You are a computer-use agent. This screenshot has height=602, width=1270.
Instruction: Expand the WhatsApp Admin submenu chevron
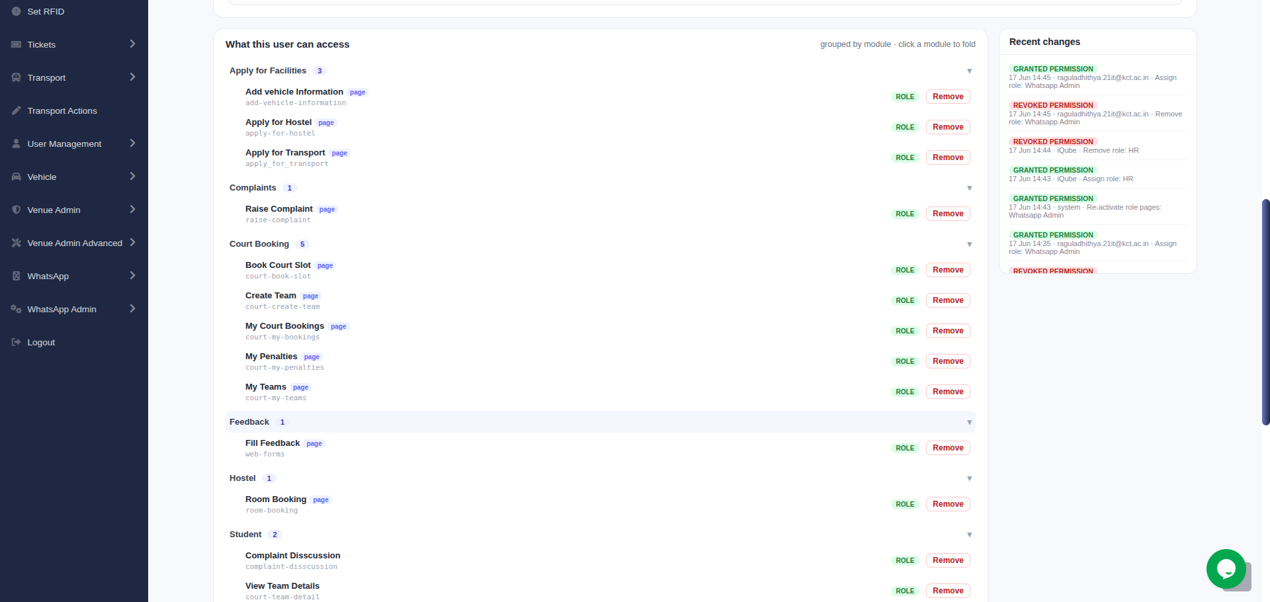click(132, 308)
